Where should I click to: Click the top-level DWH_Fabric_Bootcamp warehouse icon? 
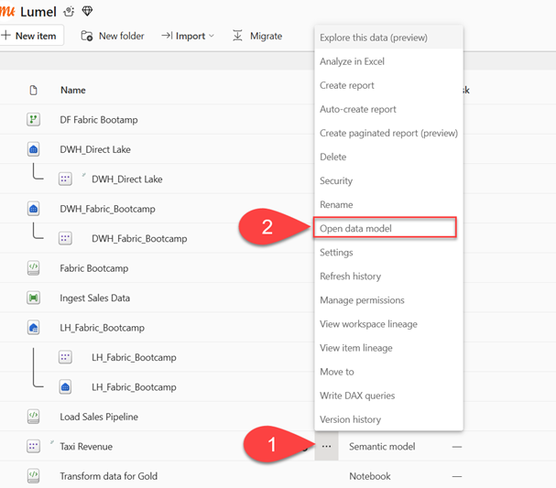(33, 209)
